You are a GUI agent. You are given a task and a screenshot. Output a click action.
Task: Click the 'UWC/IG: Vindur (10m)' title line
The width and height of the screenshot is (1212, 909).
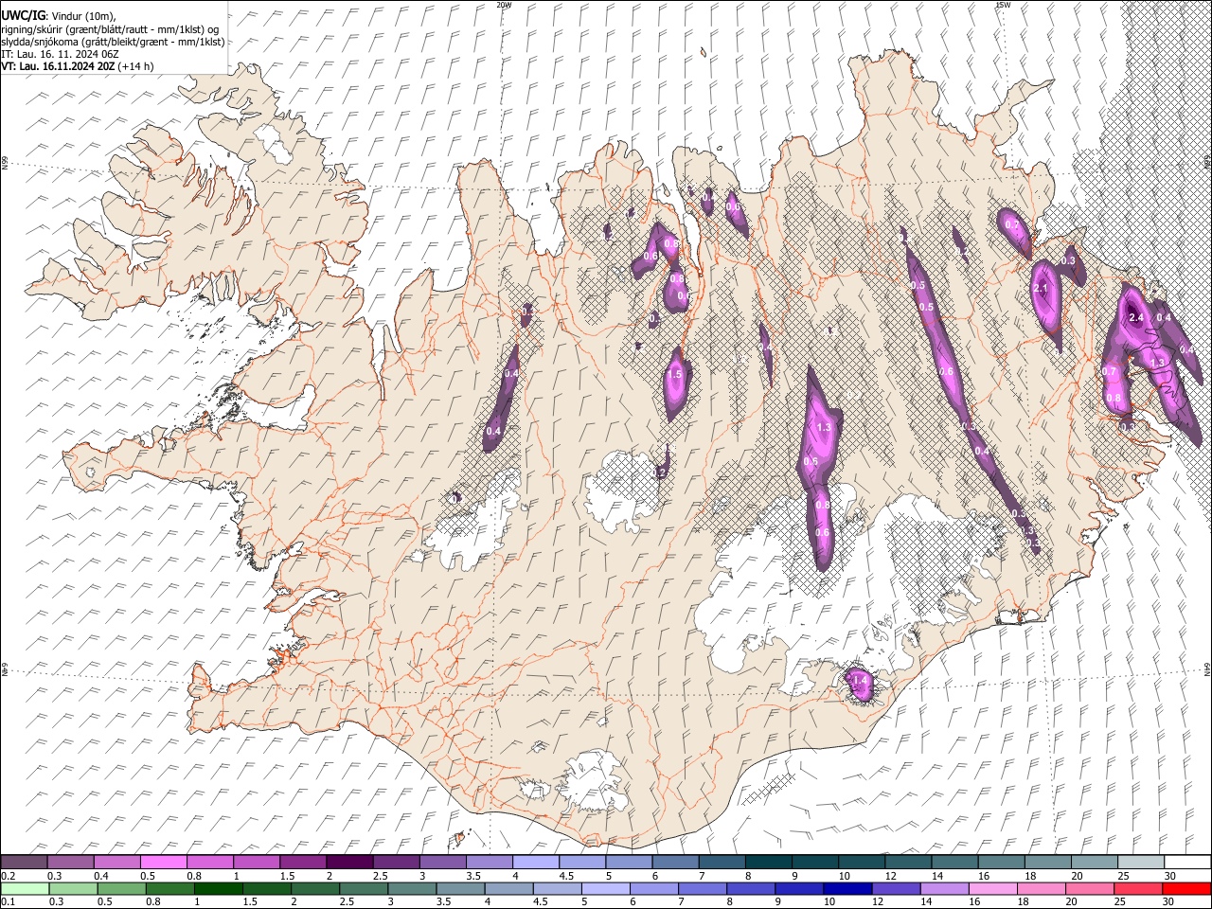pyautogui.click(x=59, y=17)
